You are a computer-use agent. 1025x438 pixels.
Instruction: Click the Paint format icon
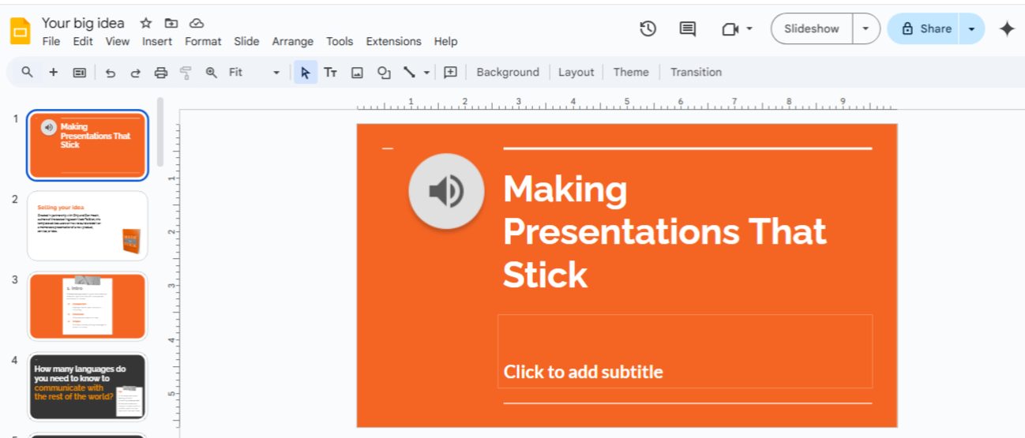[x=186, y=72]
